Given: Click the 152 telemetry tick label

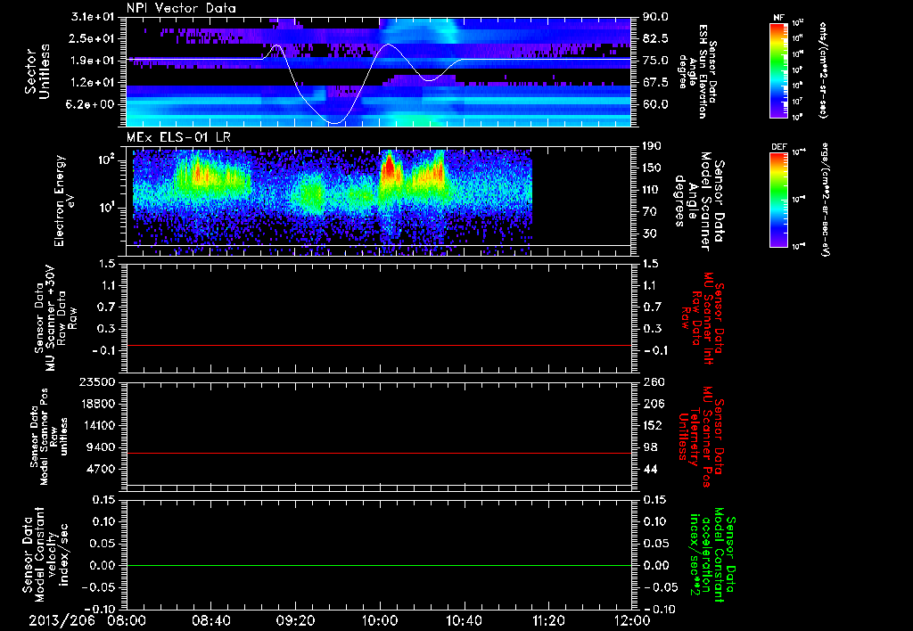Looking at the screenshot, I should click(652, 425).
